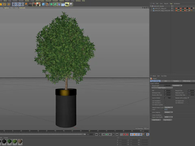This screenshot has width=195, height=146.
Task: Toggle the Y axis lock
Action: pyautogui.click(x=17, y=4)
